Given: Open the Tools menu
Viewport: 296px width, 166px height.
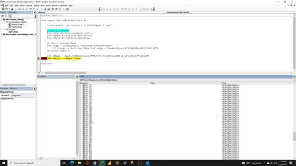Looking at the screenshot, I should click(48, 6).
